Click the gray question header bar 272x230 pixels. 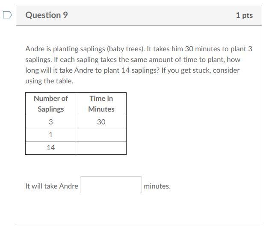point(139,15)
